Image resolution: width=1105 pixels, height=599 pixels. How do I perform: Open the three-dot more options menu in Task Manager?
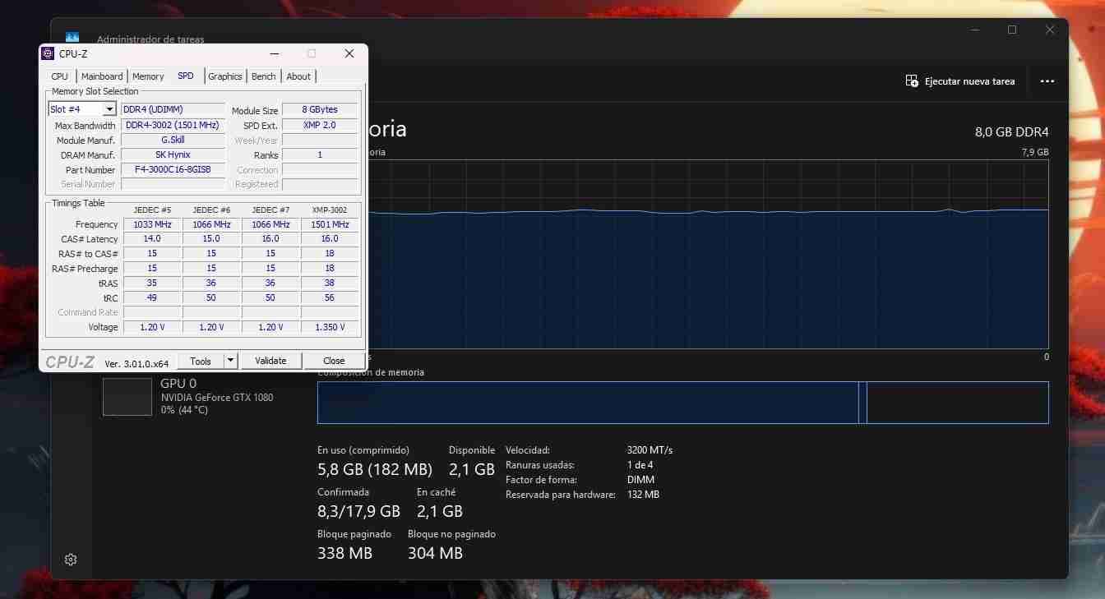[x=1047, y=81]
